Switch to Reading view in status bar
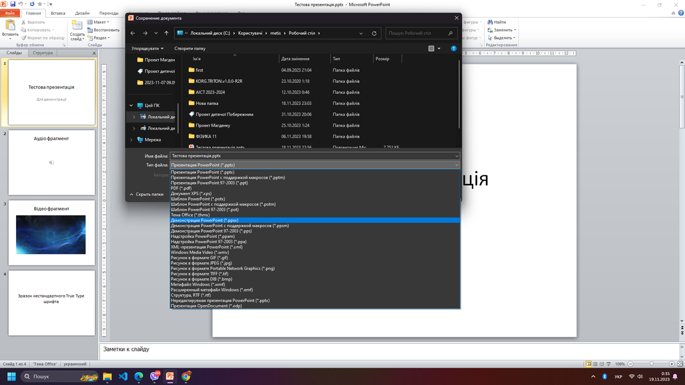The height and width of the screenshot is (385, 685). 602,364
